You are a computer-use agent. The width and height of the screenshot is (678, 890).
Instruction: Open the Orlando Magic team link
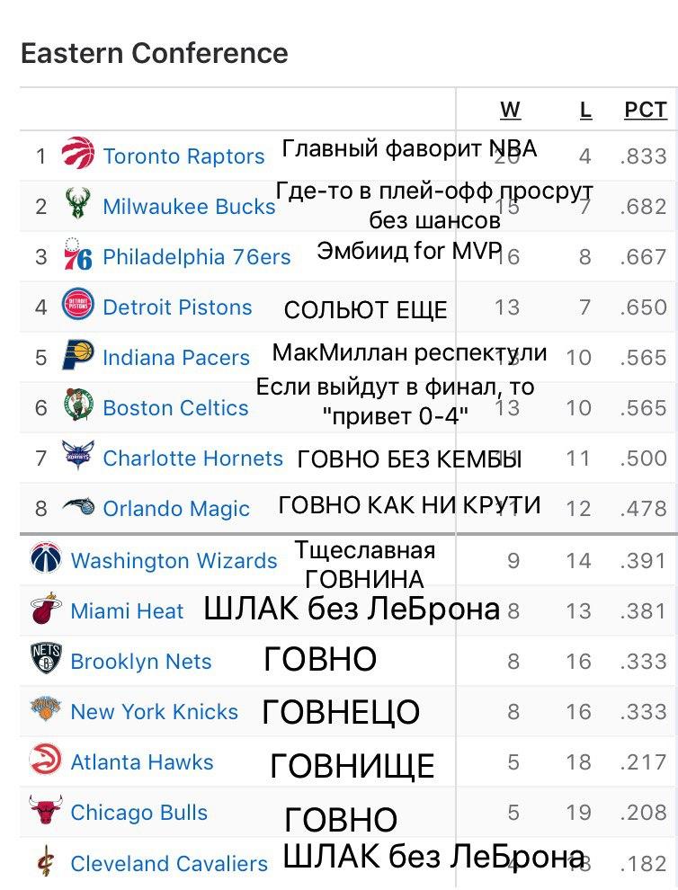coord(176,509)
